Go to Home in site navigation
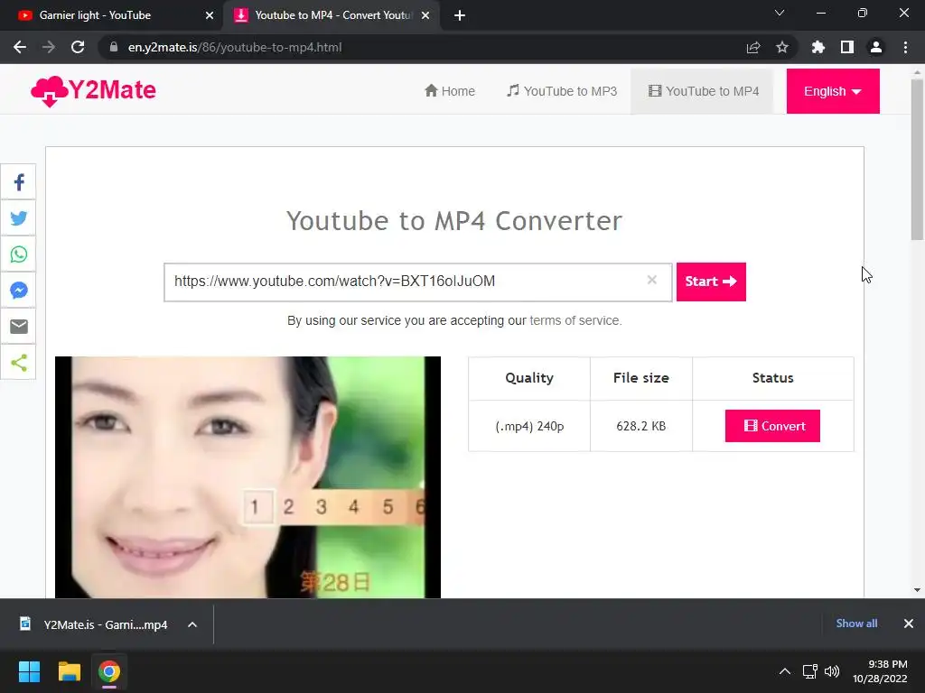 pyautogui.click(x=450, y=91)
